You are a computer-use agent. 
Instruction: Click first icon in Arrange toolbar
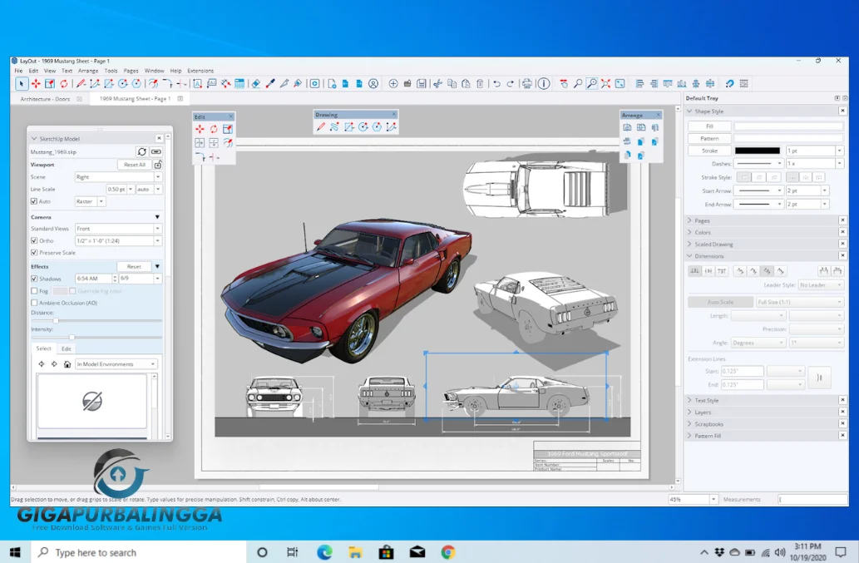627,127
